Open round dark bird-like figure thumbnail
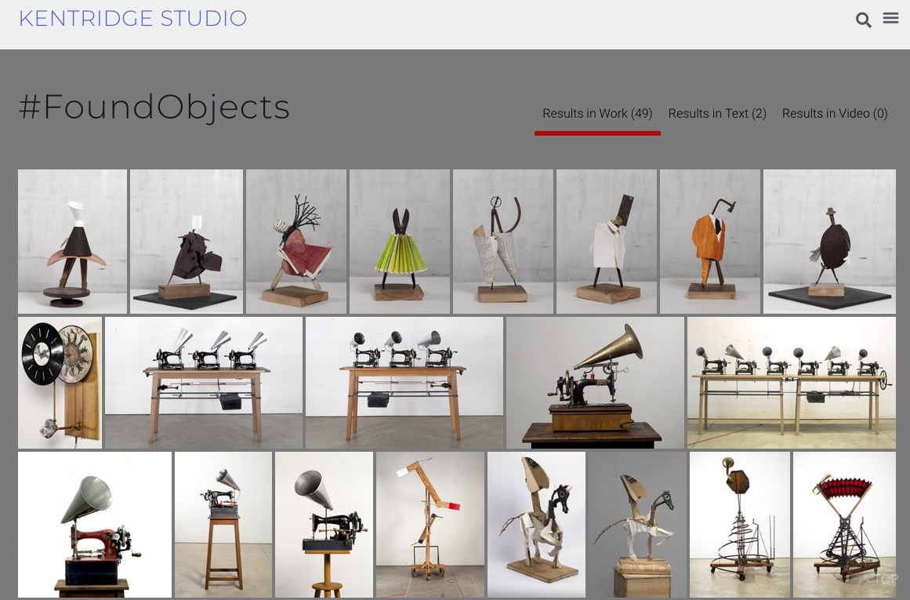 click(x=829, y=242)
